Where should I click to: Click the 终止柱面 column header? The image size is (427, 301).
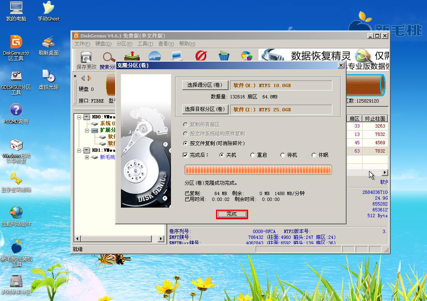tap(375, 119)
